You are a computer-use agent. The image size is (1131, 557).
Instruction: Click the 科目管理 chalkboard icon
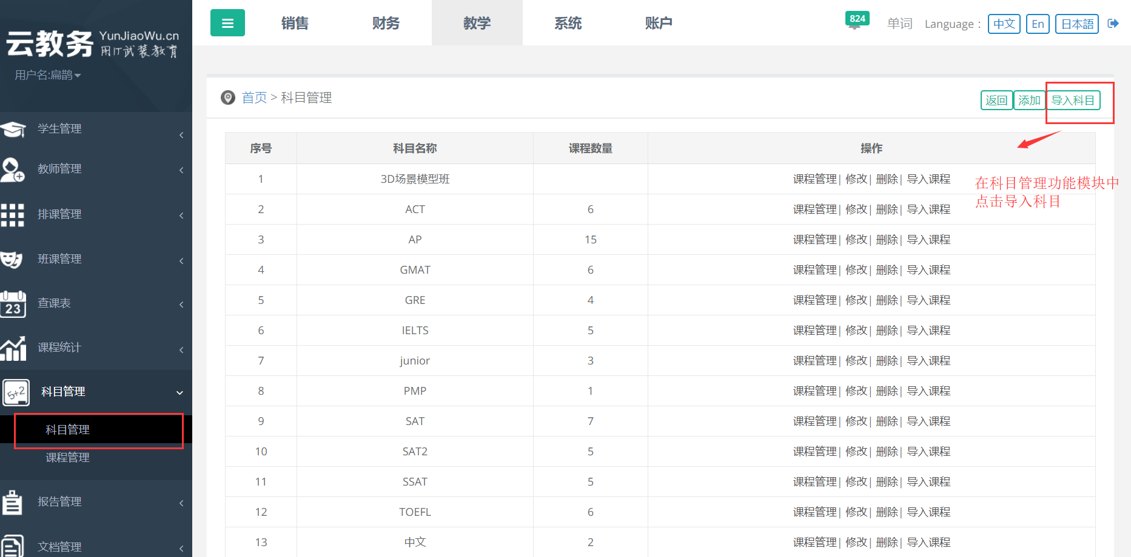[x=16, y=392]
